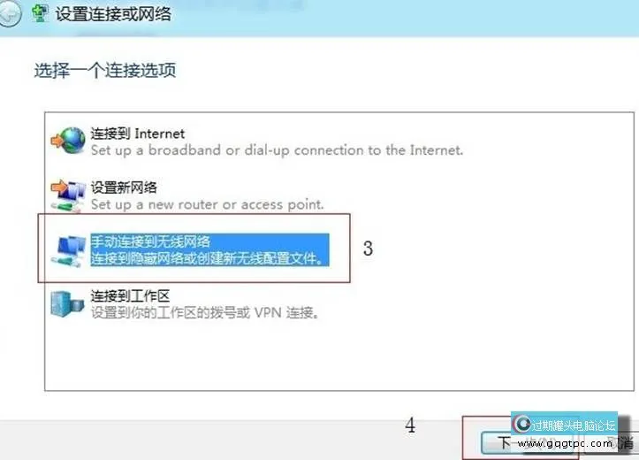Click the 过期罐头电脑论坛 watermark logo
This screenshot has height=460, width=639.
[564, 425]
